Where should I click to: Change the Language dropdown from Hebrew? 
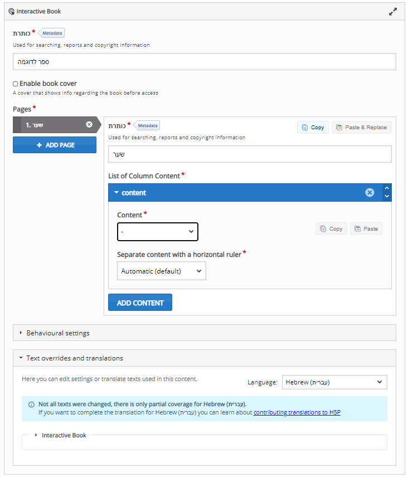point(334,382)
